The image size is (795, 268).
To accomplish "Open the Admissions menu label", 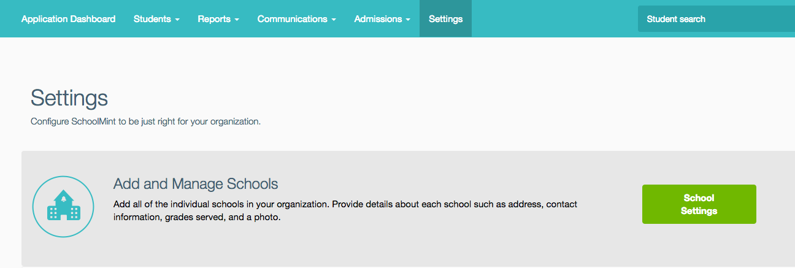I will pos(377,19).
